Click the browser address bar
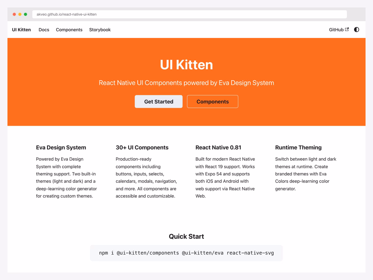This screenshot has width=373, height=280. click(x=190, y=14)
